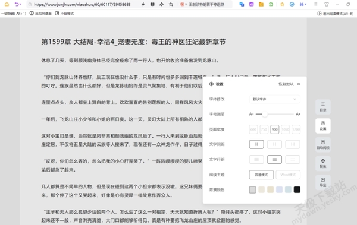Screen dimensions: 357x225
Task: Pick the lavender blue background swatch
Action: coord(279,189)
